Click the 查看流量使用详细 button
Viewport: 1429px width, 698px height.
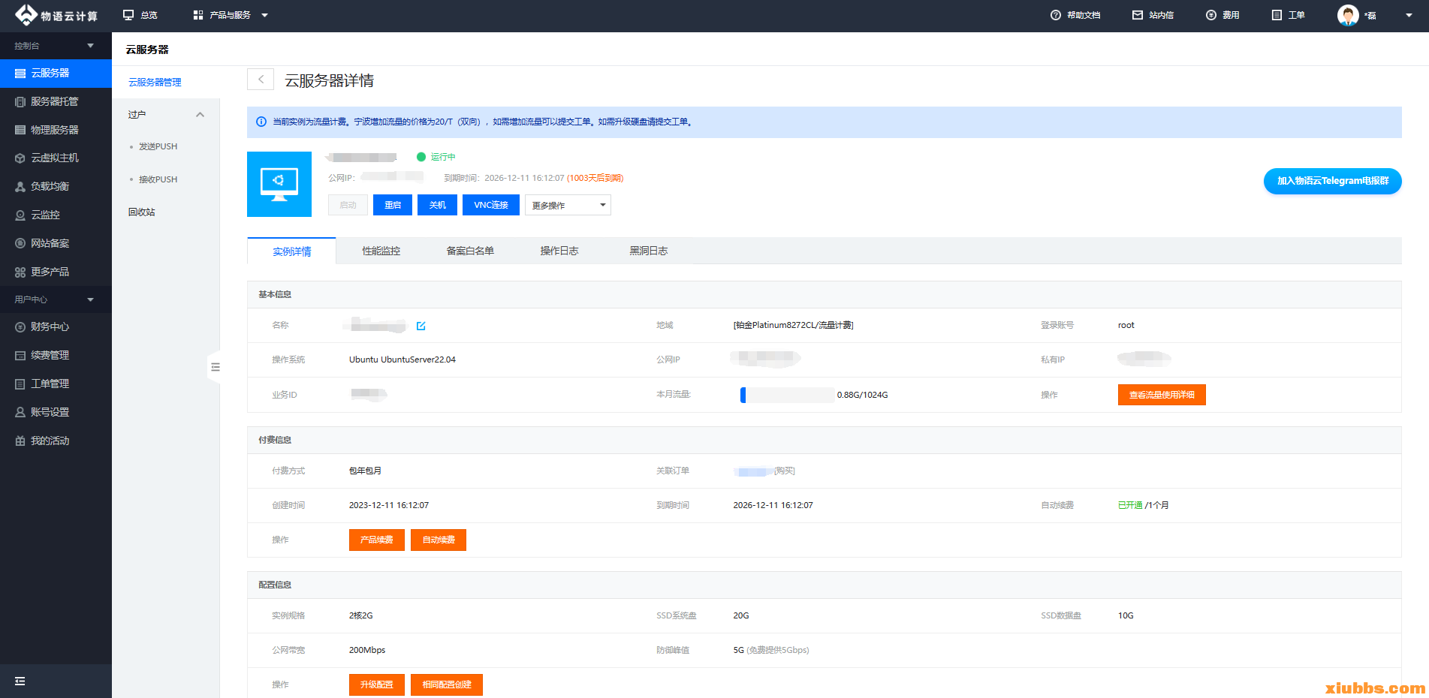(x=1161, y=395)
